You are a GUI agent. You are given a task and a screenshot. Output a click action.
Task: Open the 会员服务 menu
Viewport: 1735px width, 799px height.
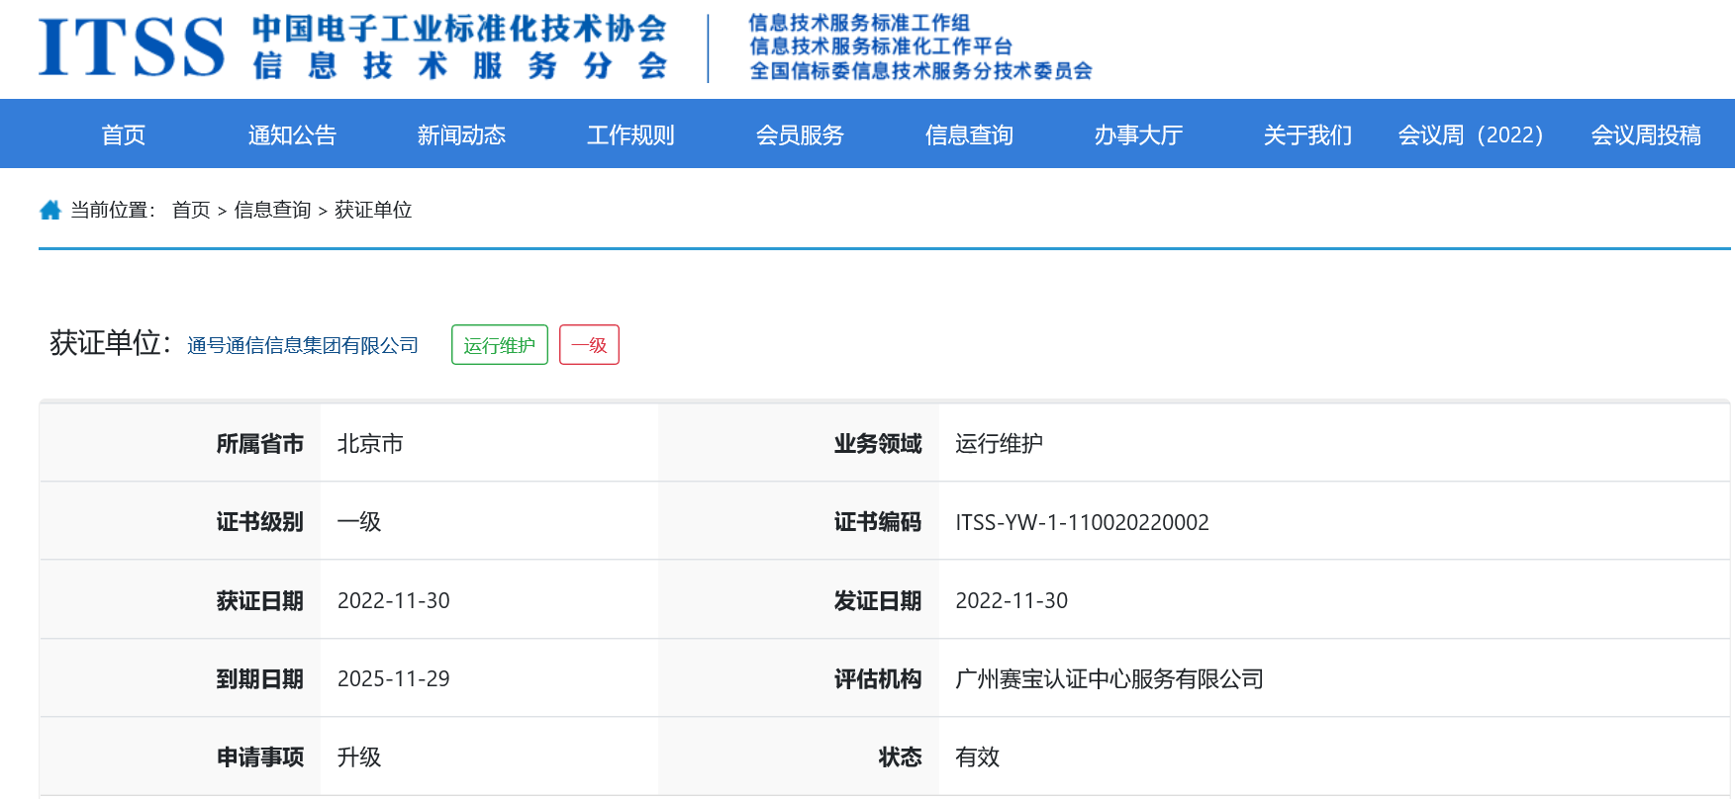point(801,134)
